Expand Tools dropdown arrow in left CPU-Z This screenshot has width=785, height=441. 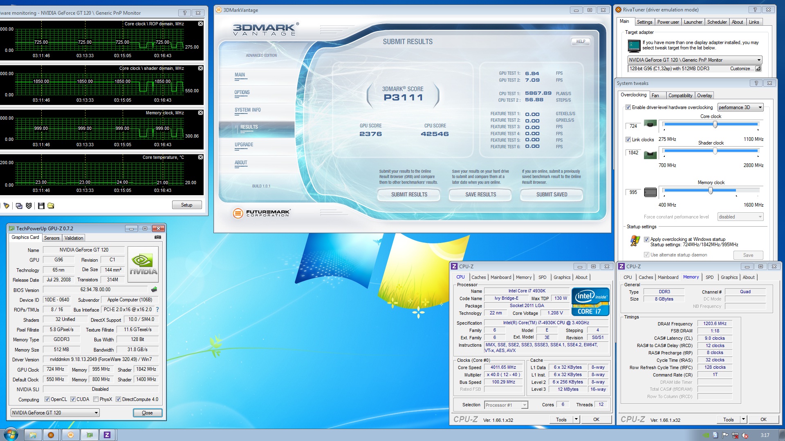[576, 419]
